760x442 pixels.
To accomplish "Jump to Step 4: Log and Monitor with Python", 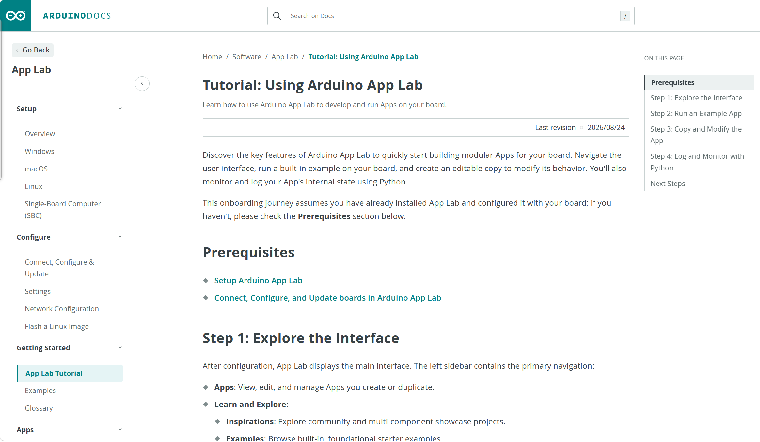I will pos(697,162).
